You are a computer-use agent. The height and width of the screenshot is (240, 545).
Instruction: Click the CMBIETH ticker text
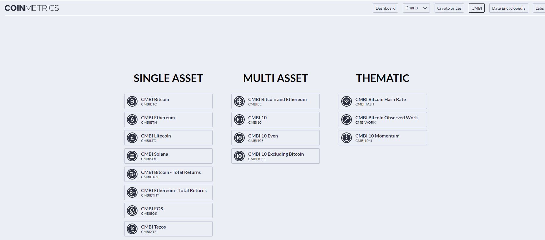point(149,122)
